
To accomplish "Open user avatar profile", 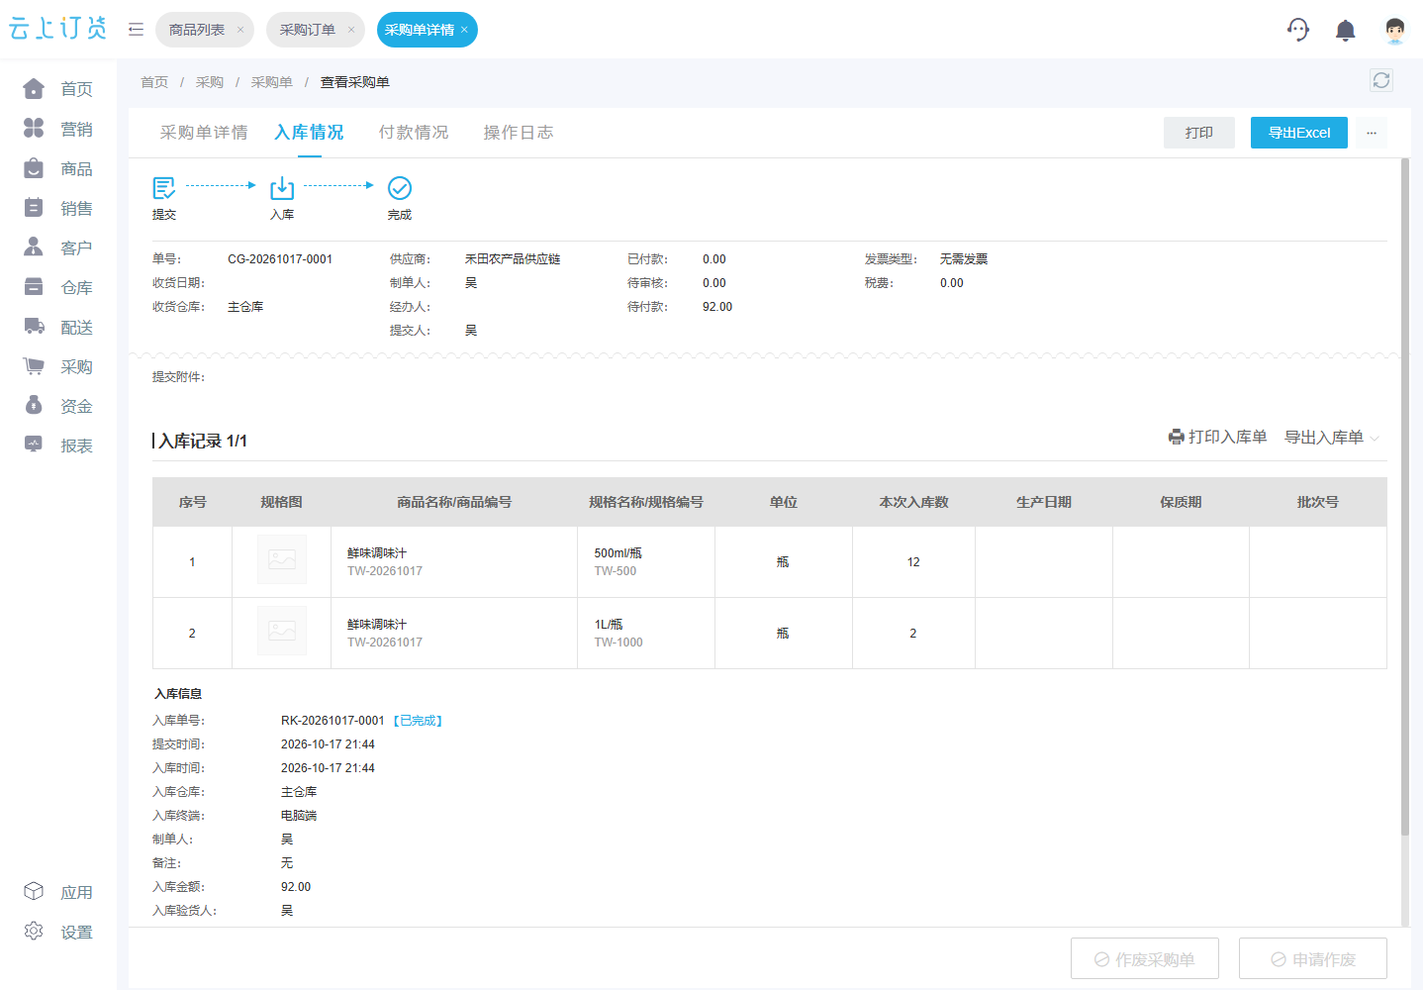I will pos(1395,31).
